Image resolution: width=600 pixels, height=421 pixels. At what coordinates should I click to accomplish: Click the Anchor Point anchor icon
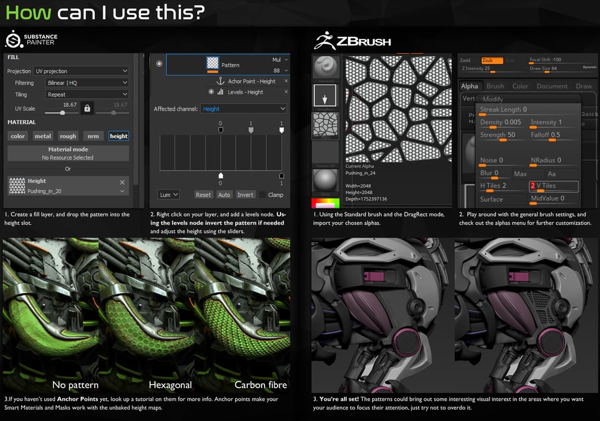pos(220,81)
